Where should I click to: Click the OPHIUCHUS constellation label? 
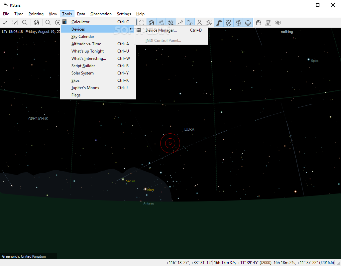pos(38,119)
